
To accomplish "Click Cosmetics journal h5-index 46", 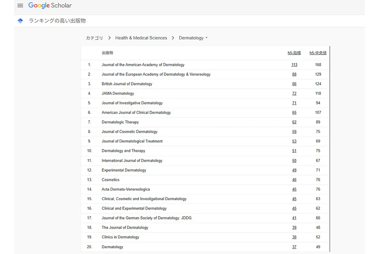I will tap(294, 179).
